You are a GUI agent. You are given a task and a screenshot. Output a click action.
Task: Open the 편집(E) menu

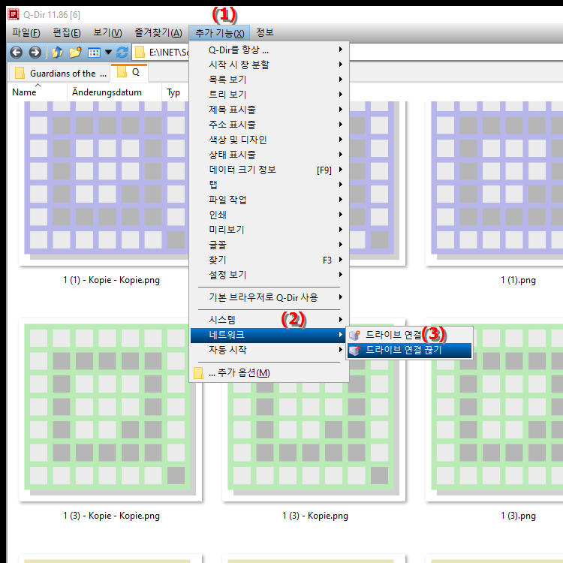point(67,33)
